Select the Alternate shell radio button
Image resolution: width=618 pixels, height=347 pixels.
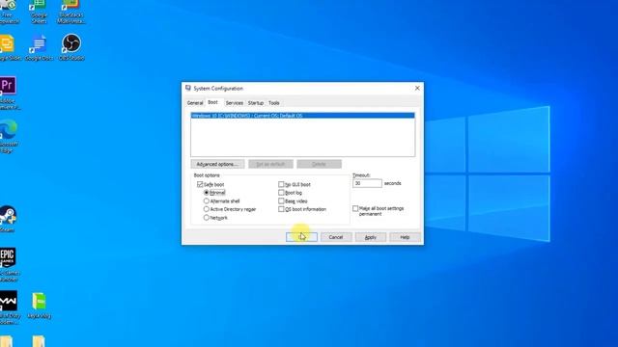[206, 200]
